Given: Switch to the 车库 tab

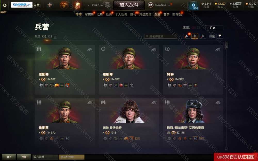Looking at the screenshot, I should [79, 14].
